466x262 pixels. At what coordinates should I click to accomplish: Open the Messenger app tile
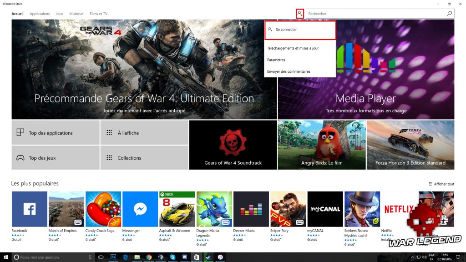tap(140, 209)
